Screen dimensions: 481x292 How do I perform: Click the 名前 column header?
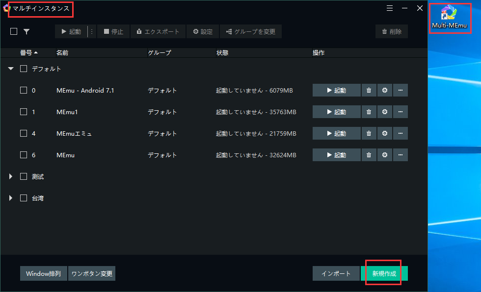click(x=62, y=52)
